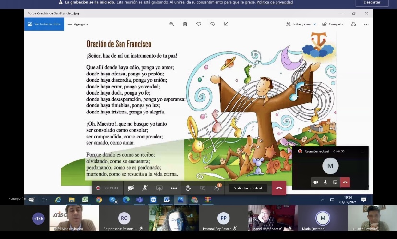This screenshot has height=239, width=397.
Task: Click the zoom magnifier icon in Photos toolbar
Action: (172, 24)
